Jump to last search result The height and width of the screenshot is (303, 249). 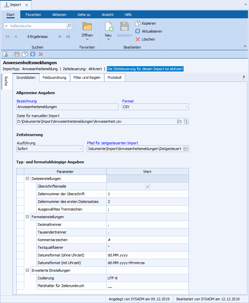click(68, 37)
